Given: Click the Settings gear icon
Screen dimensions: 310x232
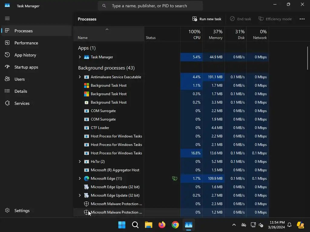Looking at the screenshot, I should 7,211.
